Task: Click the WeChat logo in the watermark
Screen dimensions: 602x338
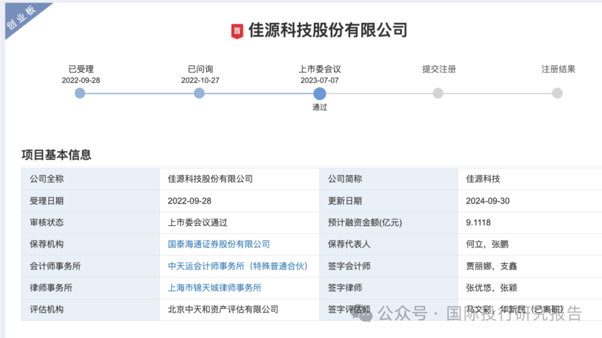Action: click(x=365, y=314)
